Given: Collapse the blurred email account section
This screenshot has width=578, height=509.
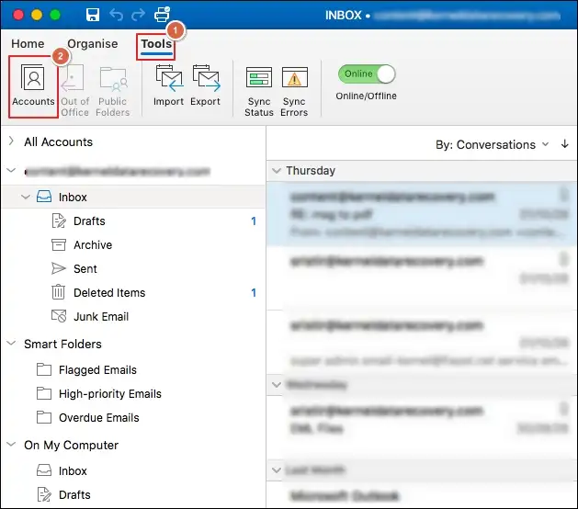Looking at the screenshot, I should pos(11,171).
